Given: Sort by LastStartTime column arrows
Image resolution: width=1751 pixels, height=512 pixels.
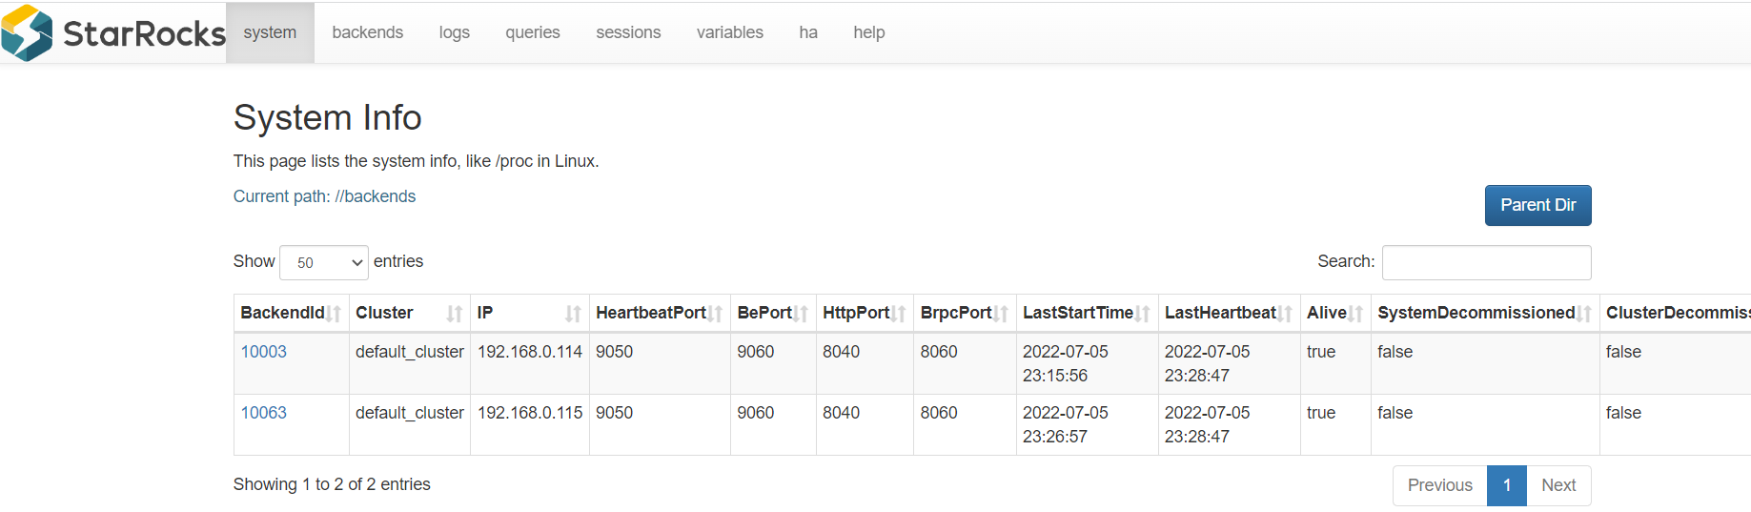Looking at the screenshot, I should click(x=1143, y=314).
